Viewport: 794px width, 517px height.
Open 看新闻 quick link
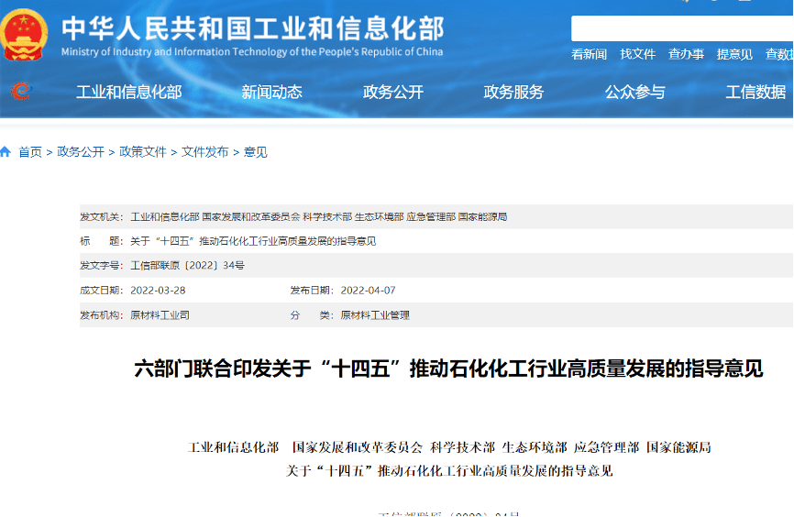click(x=589, y=54)
